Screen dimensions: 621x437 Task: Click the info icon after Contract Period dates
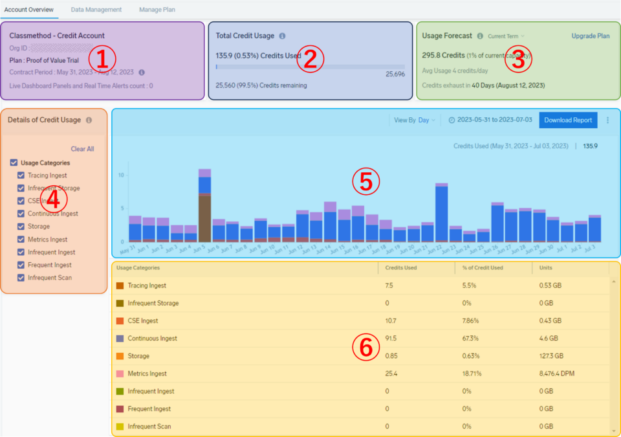[142, 73]
